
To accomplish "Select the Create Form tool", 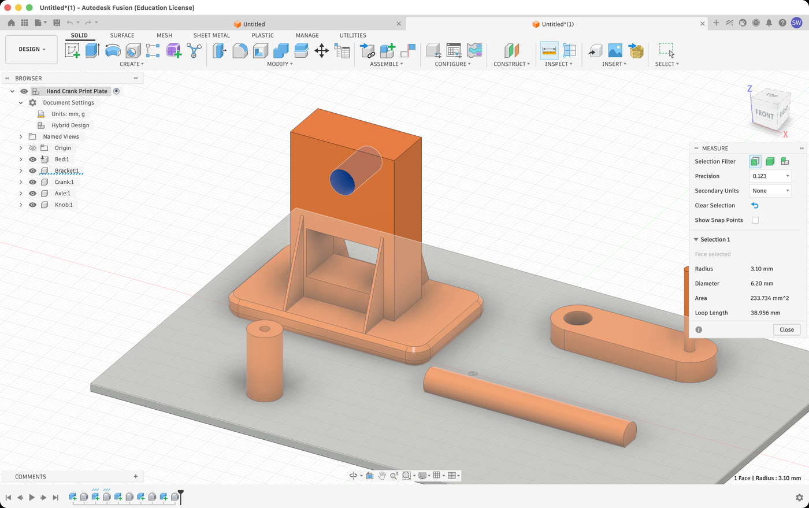I will coord(173,51).
